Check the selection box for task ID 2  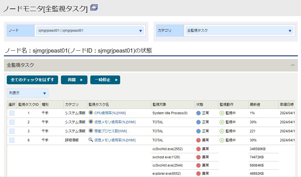pos(12,122)
